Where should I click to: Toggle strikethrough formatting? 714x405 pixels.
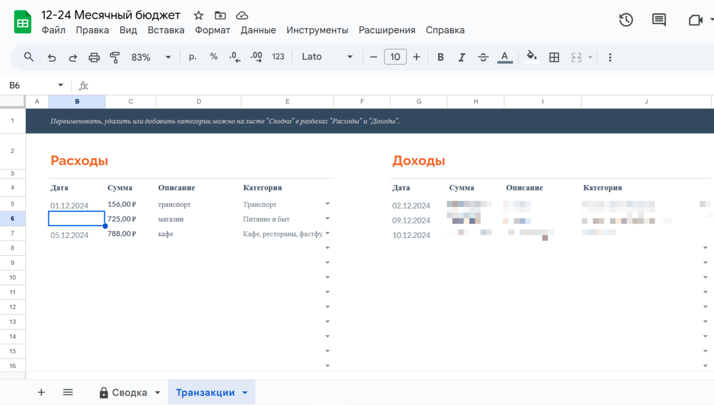(483, 57)
